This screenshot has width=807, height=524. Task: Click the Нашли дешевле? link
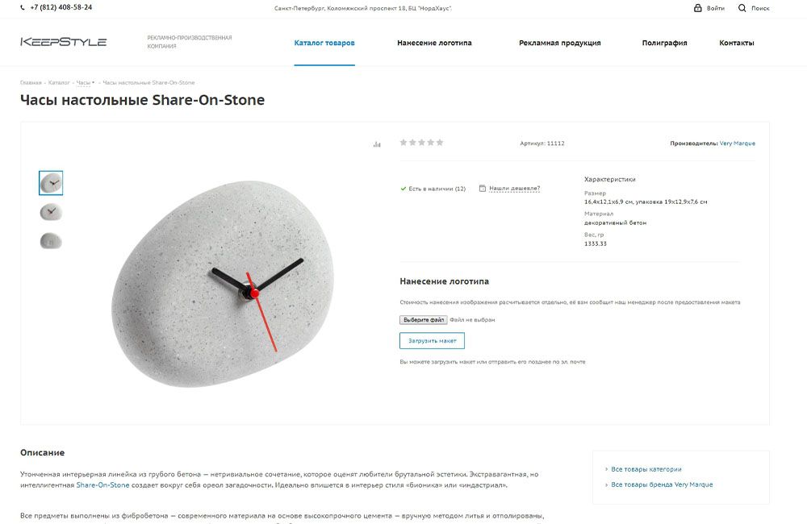[x=515, y=188]
